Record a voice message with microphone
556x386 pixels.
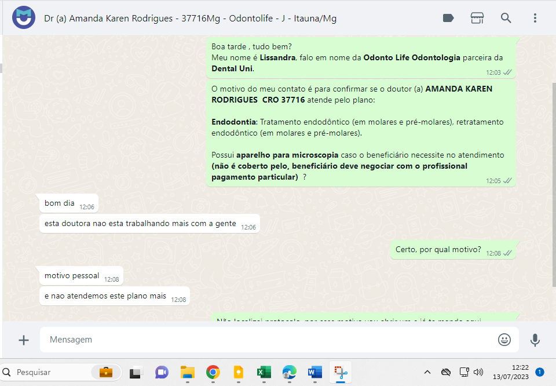535,340
